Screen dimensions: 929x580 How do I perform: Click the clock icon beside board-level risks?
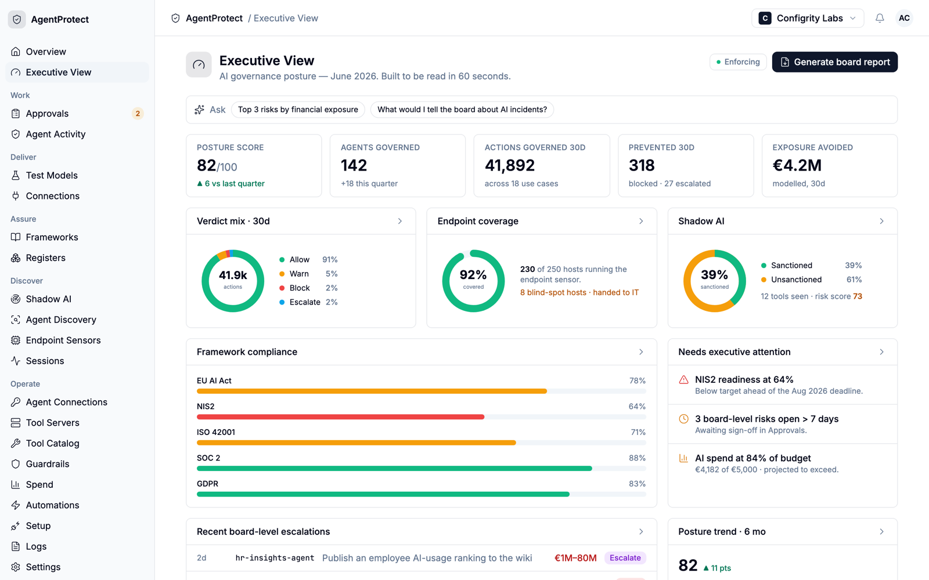(x=684, y=419)
